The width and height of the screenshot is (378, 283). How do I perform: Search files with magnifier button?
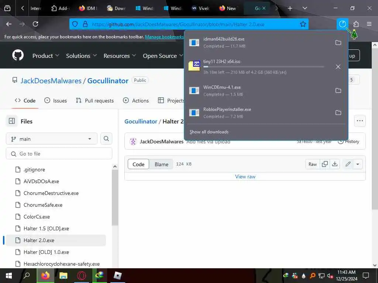[106, 139]
